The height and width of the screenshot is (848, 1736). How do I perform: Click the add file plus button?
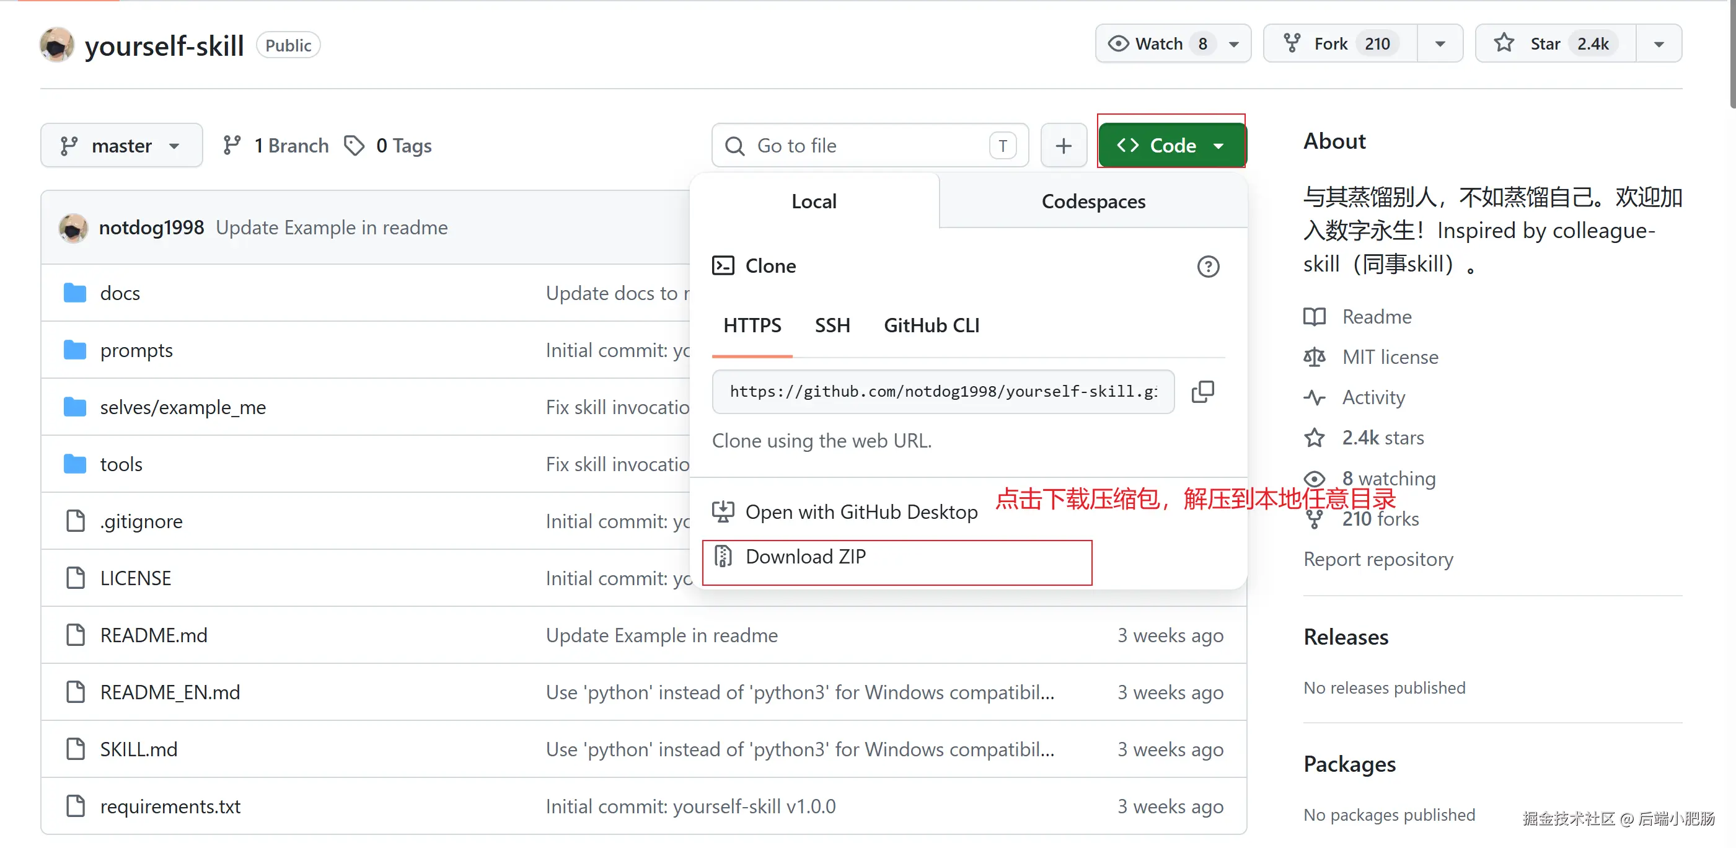pos(1063,146)
